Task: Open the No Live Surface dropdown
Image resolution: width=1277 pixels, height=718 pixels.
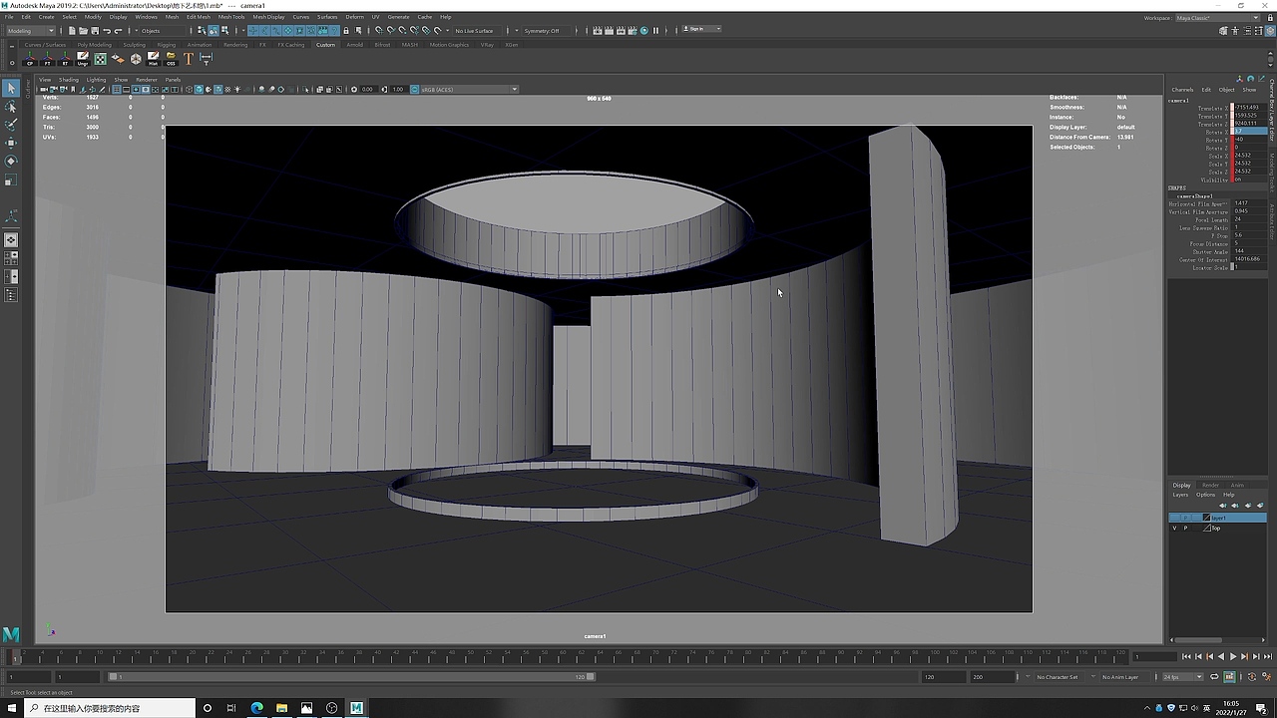Action: click(x=477, y=31)
